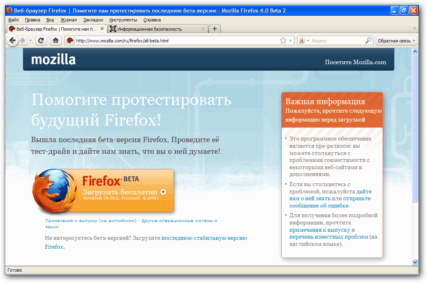Close the Веб-браузер Firefox tab
The width and height of the screenshot is (427, 283).
tap(102, 29)
